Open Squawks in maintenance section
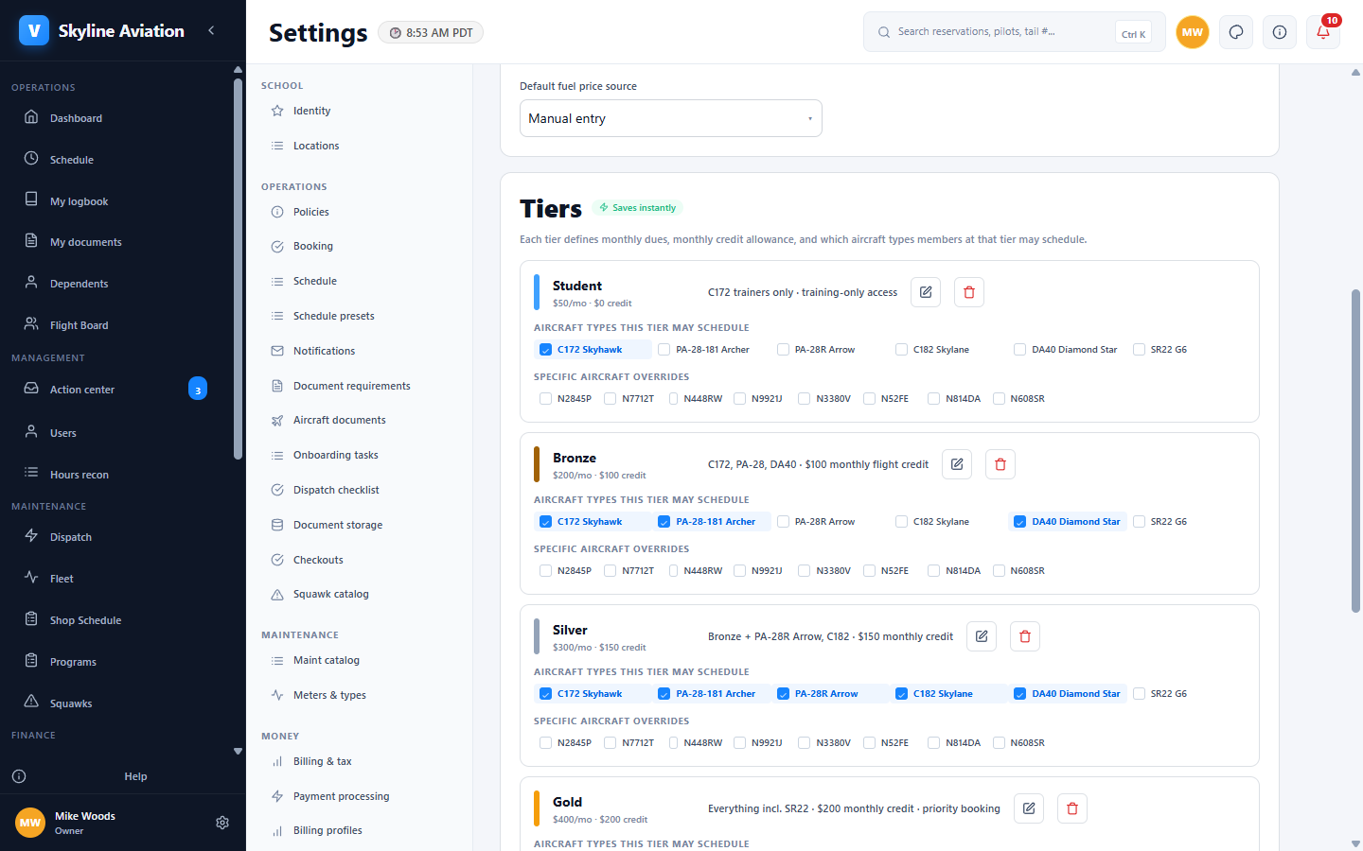Image resolution: width=1363 pixels, height=851 pixels. (x=116, y=703)
